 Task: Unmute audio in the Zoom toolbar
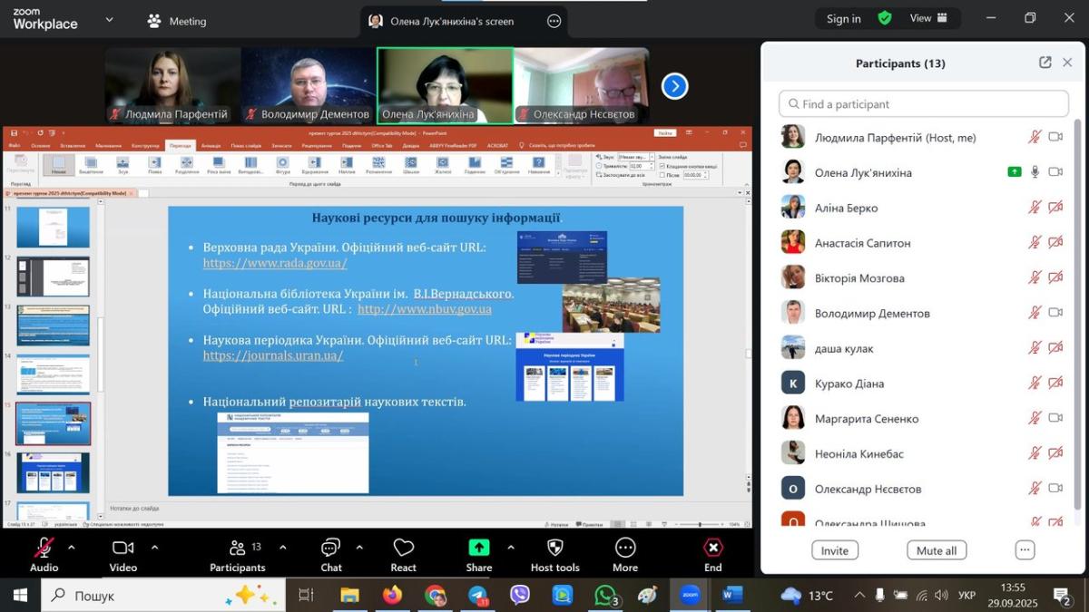(x=44, y=548)
